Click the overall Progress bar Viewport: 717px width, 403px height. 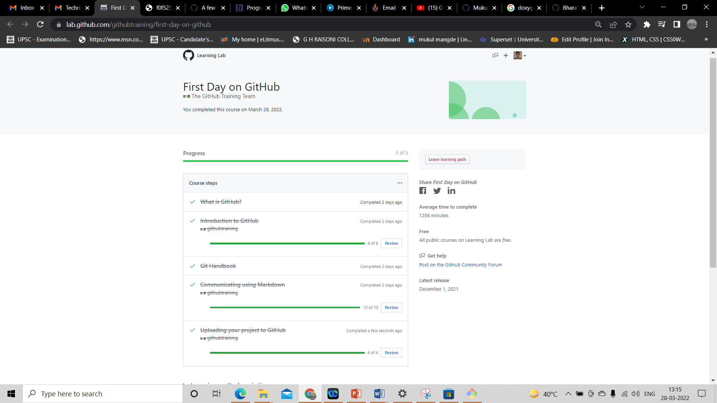[x=295, y=161]
